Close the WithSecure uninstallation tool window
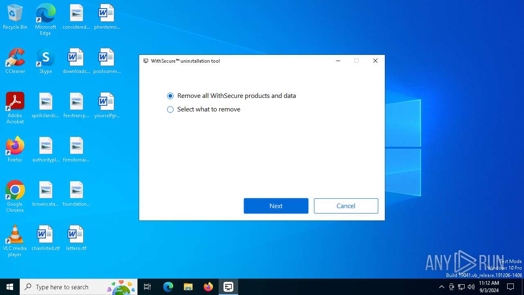Image resolution: width=524 pixels, height=295 pixels. (375, 61)
